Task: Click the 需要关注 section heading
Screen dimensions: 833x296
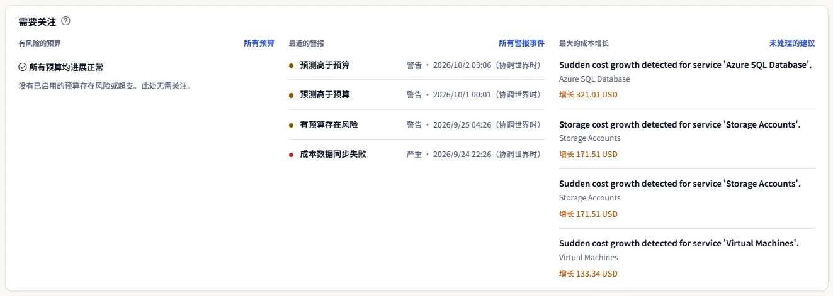Action: tap(37, 21)
